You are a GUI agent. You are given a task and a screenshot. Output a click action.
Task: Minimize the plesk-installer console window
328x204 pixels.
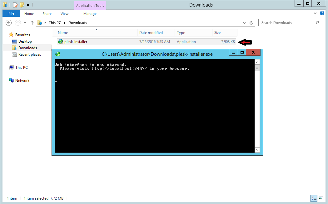click(233, 53)
